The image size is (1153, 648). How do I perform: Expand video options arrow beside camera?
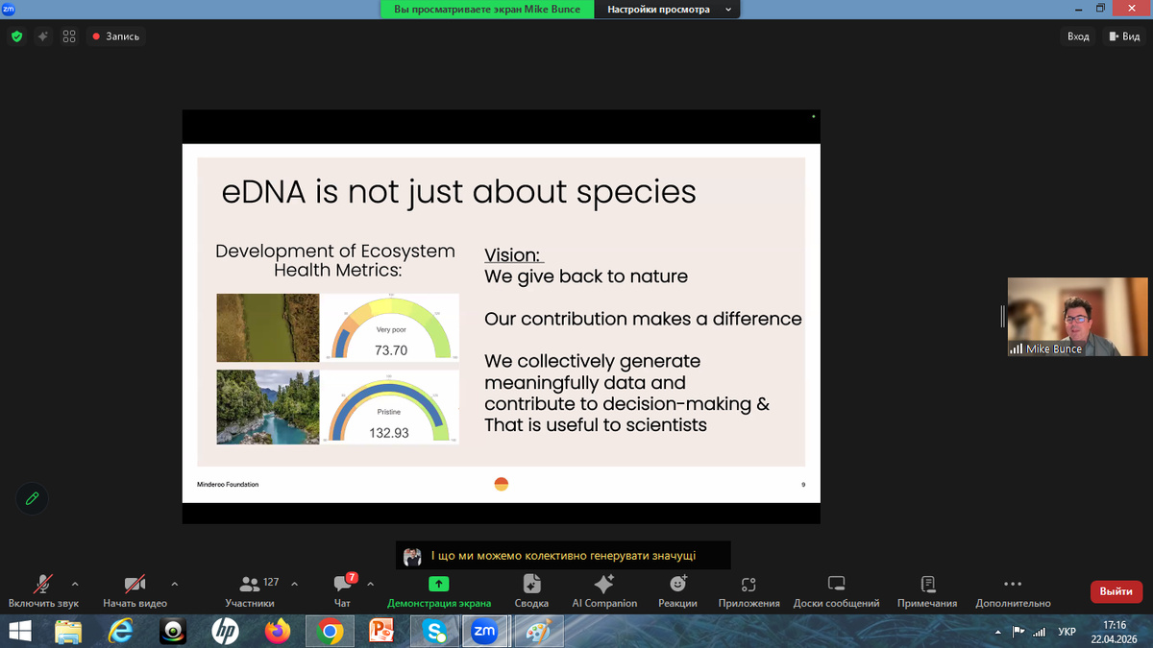pos(174,583)
